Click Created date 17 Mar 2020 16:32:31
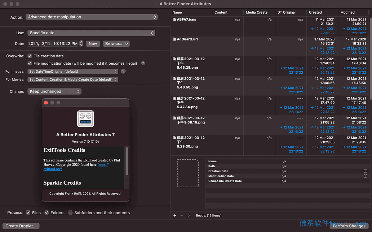372x232 pixels. point(325,41)
